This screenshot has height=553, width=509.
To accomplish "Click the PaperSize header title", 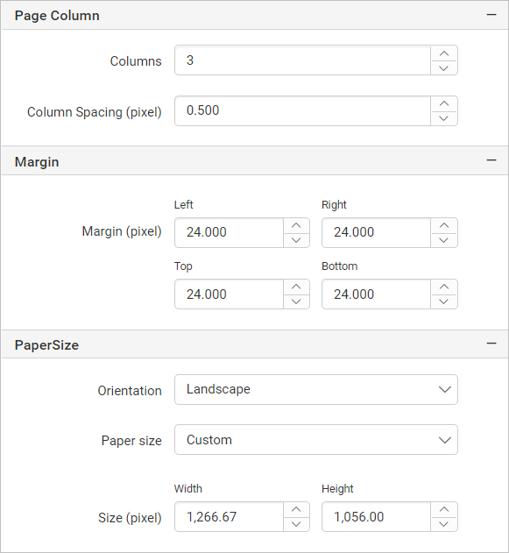I will click(46, 345).
